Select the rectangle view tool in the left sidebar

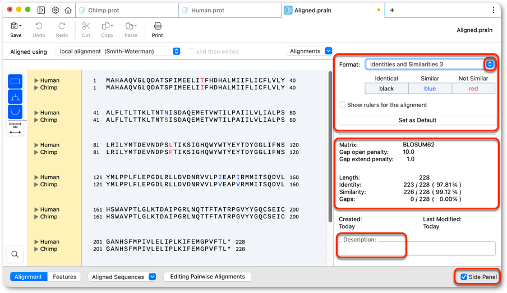15,81
